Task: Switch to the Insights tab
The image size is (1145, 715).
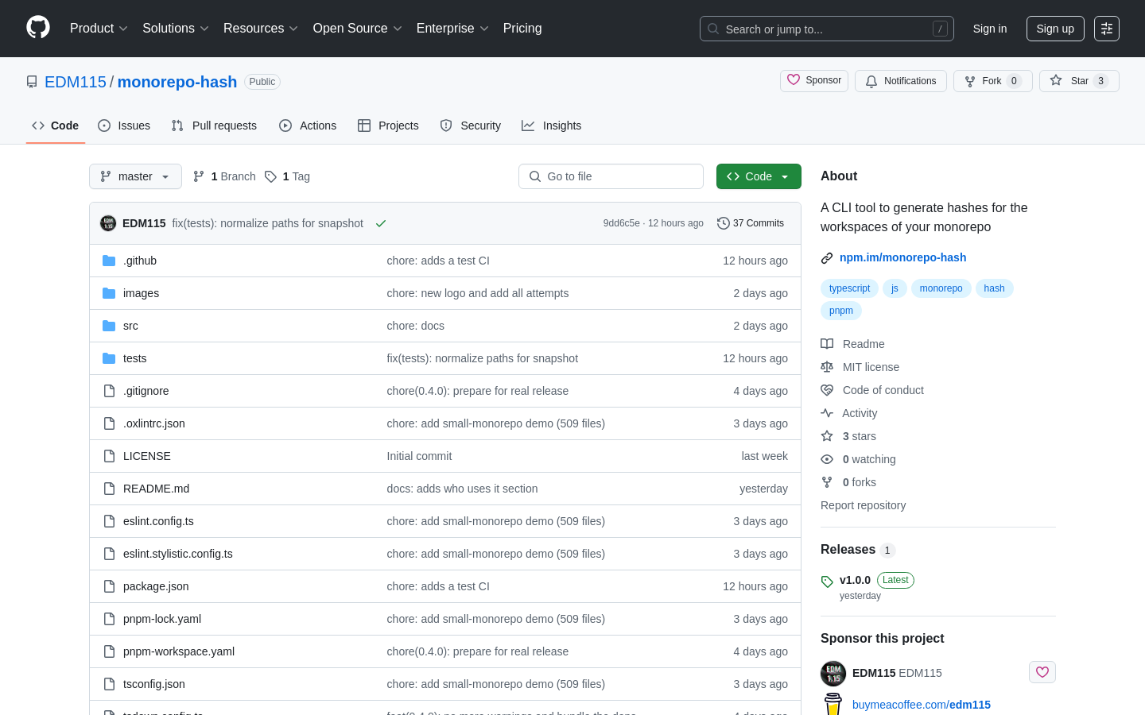Action: (552, 126)
